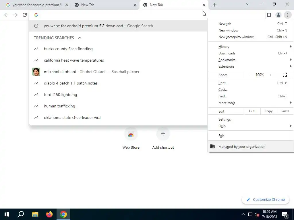This screenshot has height=220, width=294.
Task: Open Downloads from the menu
Action: coord(251,53)
